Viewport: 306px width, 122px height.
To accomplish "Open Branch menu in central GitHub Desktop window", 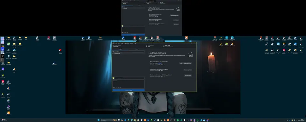I will (131, 43).
